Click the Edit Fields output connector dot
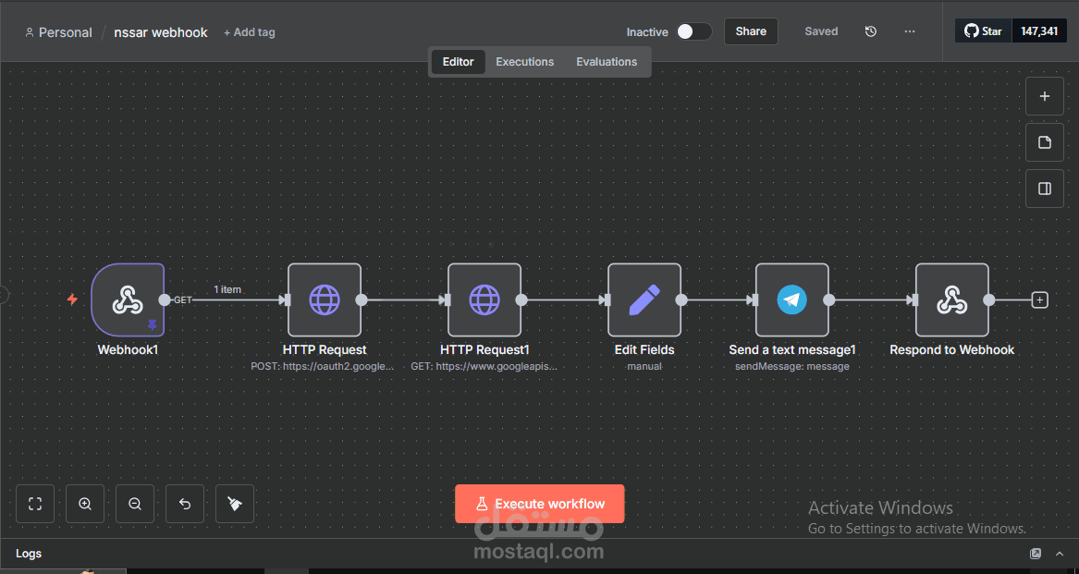 pyautogui.click(x=681, y=299)
